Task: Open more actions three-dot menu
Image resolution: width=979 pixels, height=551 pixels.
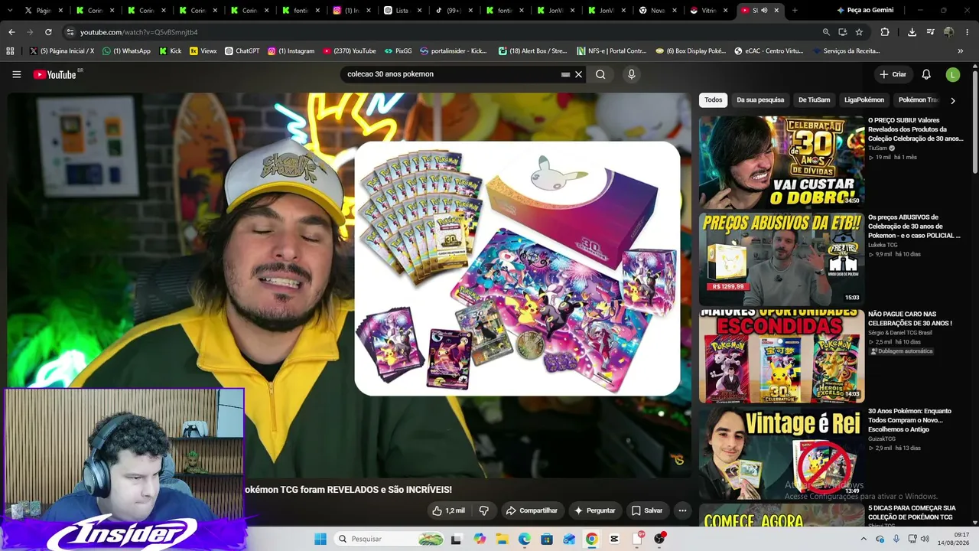Action: coord(682,510)
